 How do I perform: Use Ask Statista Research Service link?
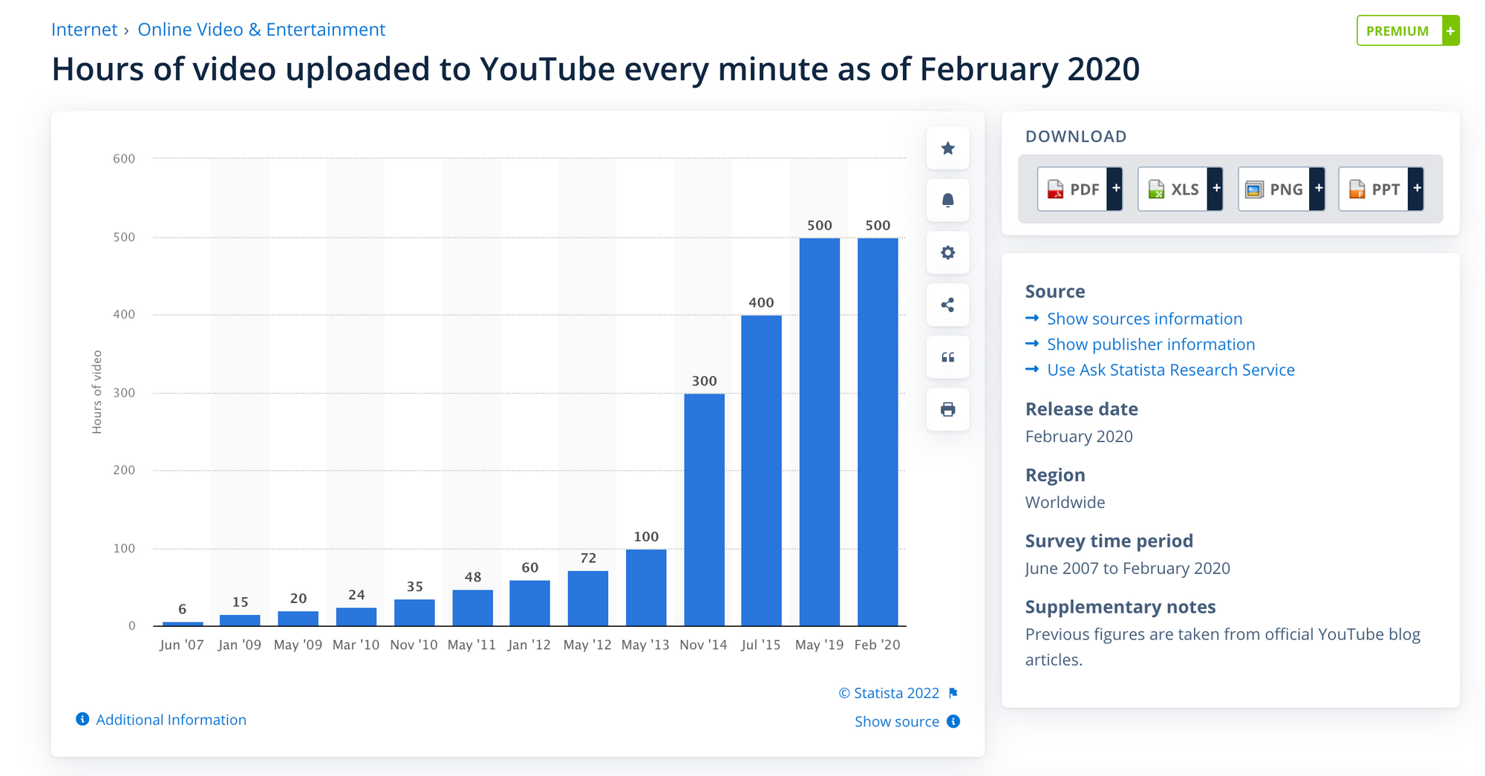(1171, 370)
